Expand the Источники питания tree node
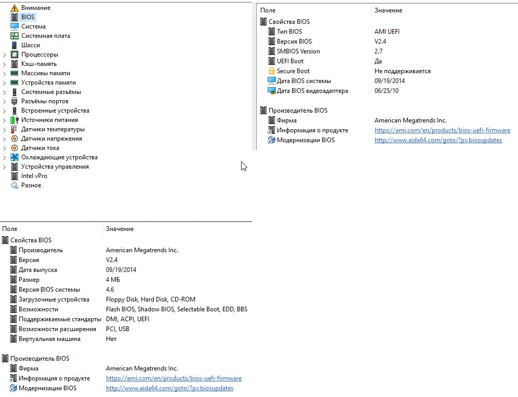Image resolution: width=518 pixels, height=397 pixels. pyautogui.click(x=4, y=120)
